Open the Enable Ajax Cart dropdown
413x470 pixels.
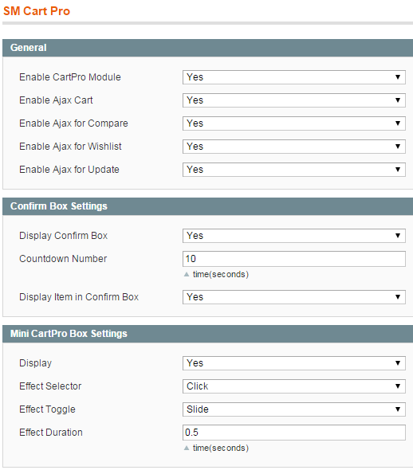tap(294, 100)
